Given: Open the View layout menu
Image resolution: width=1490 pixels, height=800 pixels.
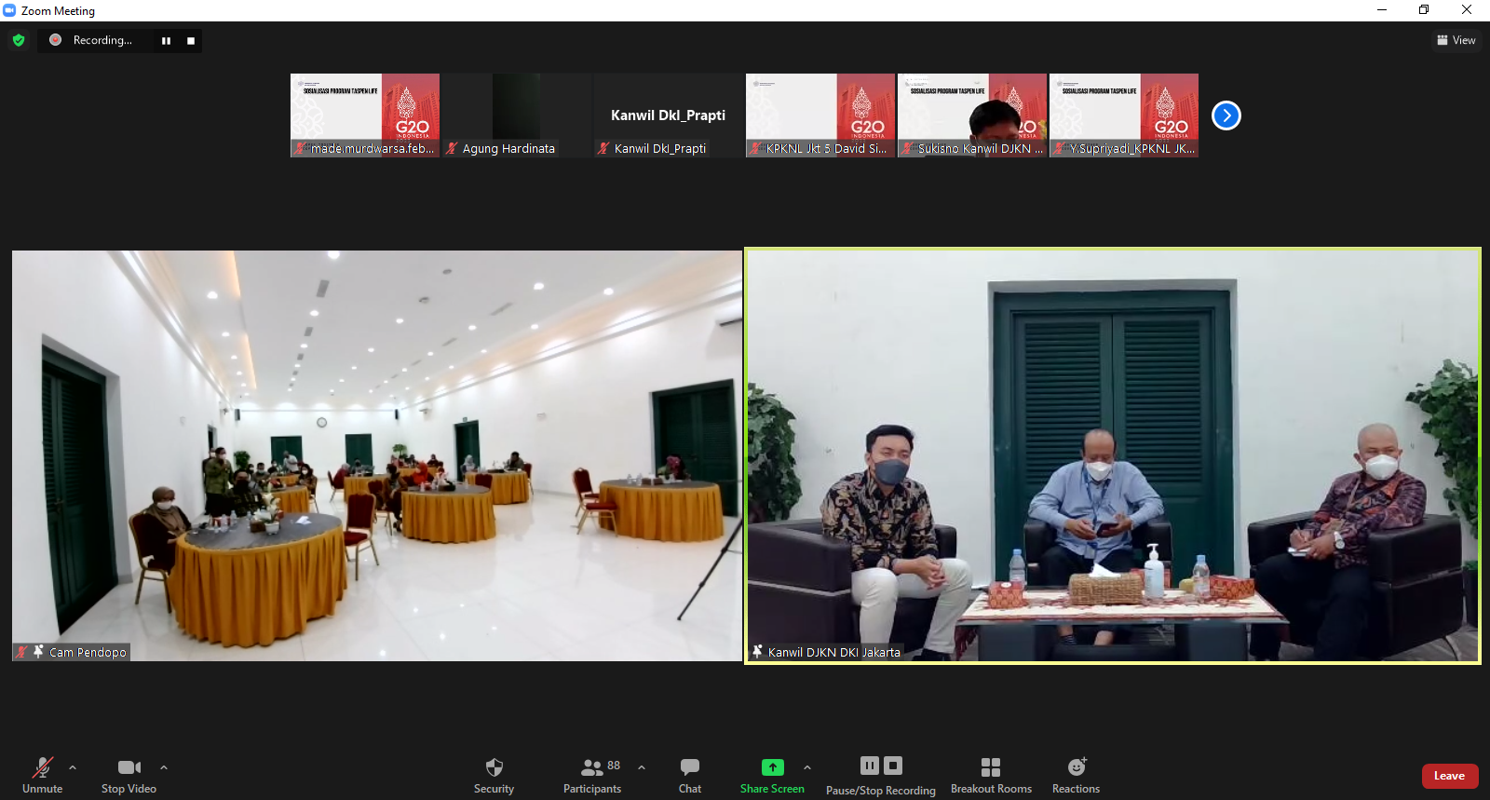Looking at the screenshot, I should [x=1456, y=40].
